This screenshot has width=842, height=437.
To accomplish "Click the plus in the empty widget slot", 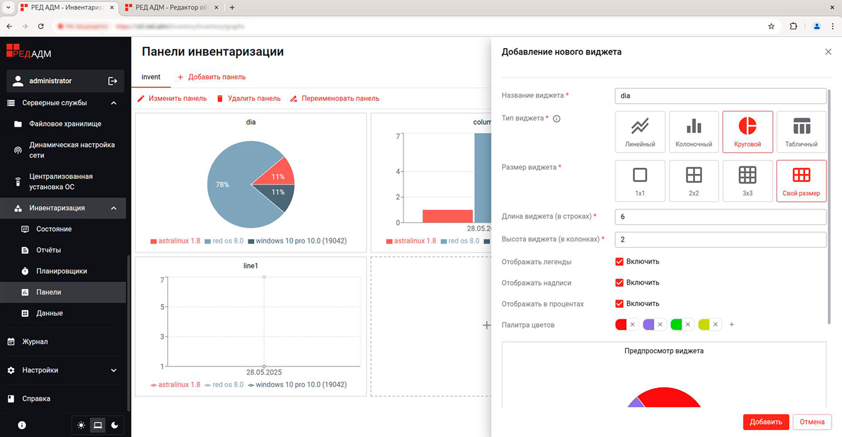I will [486, 325].
